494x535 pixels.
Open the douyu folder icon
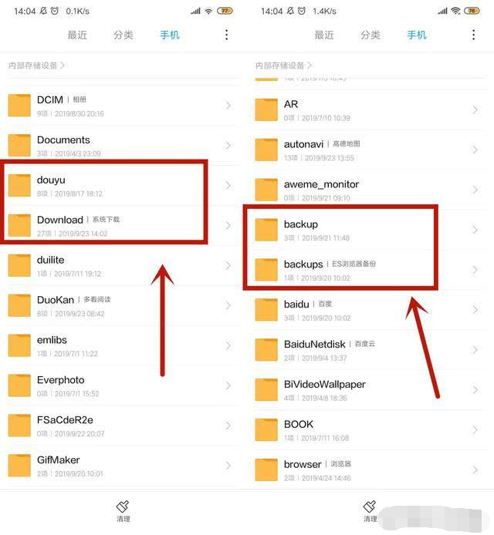click(19, 186)
